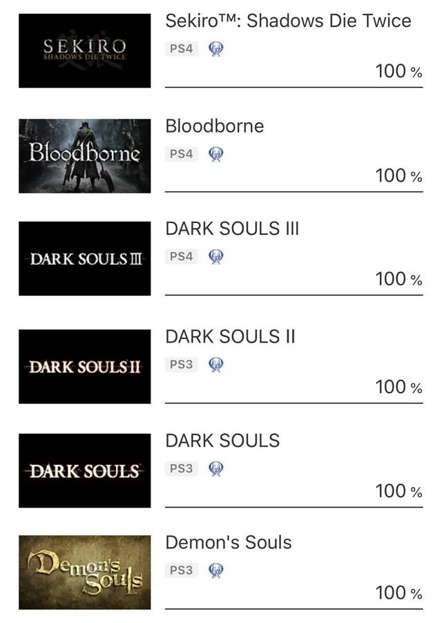Click the original DARK SOULS platinum trophy icon

coord(215,469)
